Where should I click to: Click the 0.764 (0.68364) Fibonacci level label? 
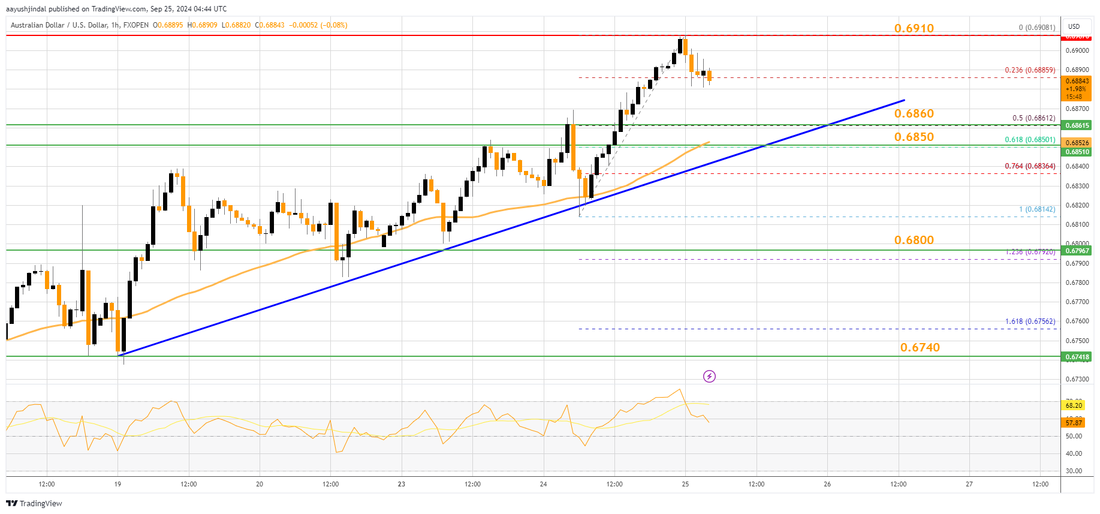[1030, 166]
